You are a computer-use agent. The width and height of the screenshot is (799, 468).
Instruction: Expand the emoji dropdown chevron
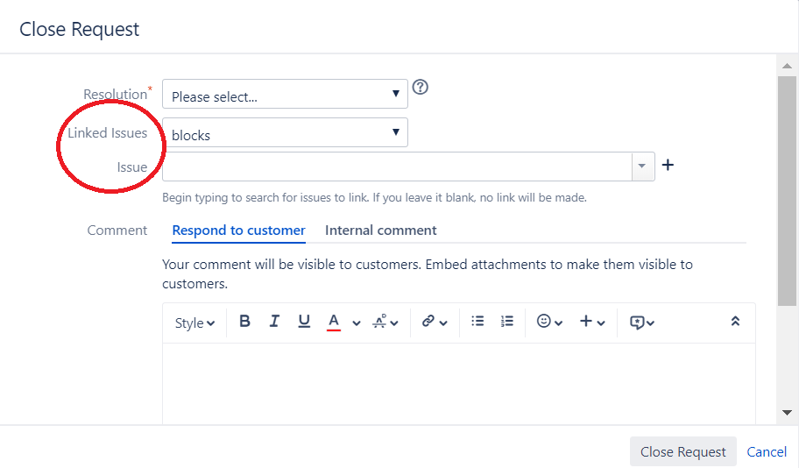[558, 323]
